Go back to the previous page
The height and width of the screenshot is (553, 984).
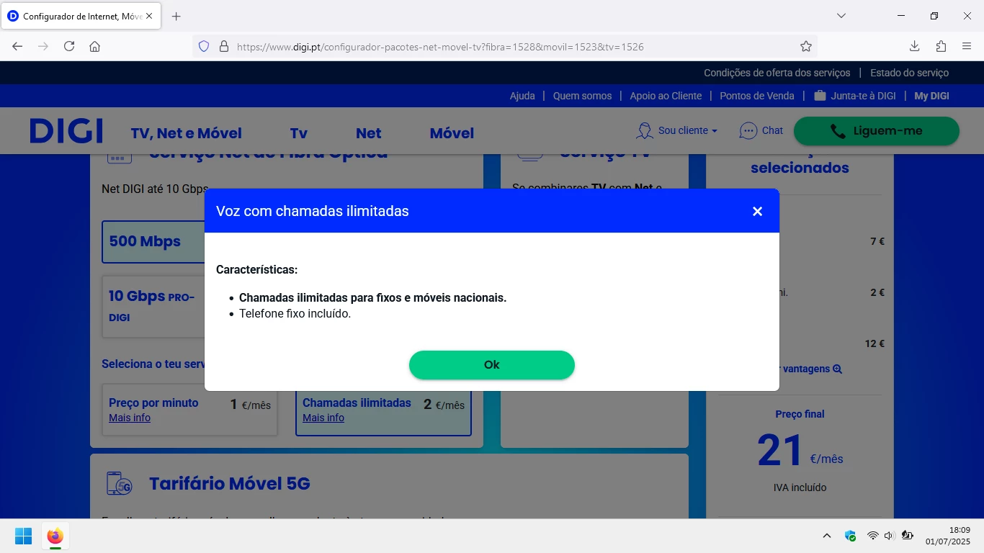[x=17, y=46]
